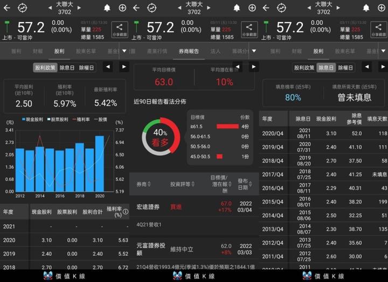Select 除權日 segment on 股利政策 screen
The height and width of the screenshot is (282, 388).
pyautogui.click(x=86, y=67)
